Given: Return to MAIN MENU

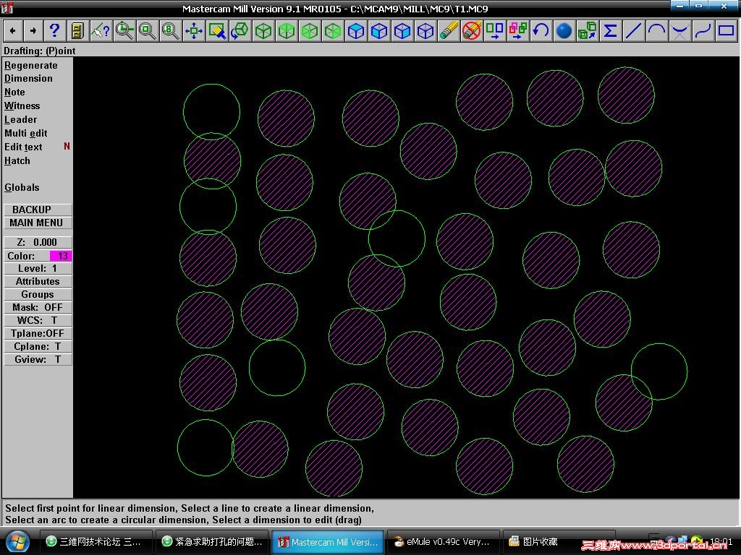Looking at the screenshot, I should pos(38,223).
